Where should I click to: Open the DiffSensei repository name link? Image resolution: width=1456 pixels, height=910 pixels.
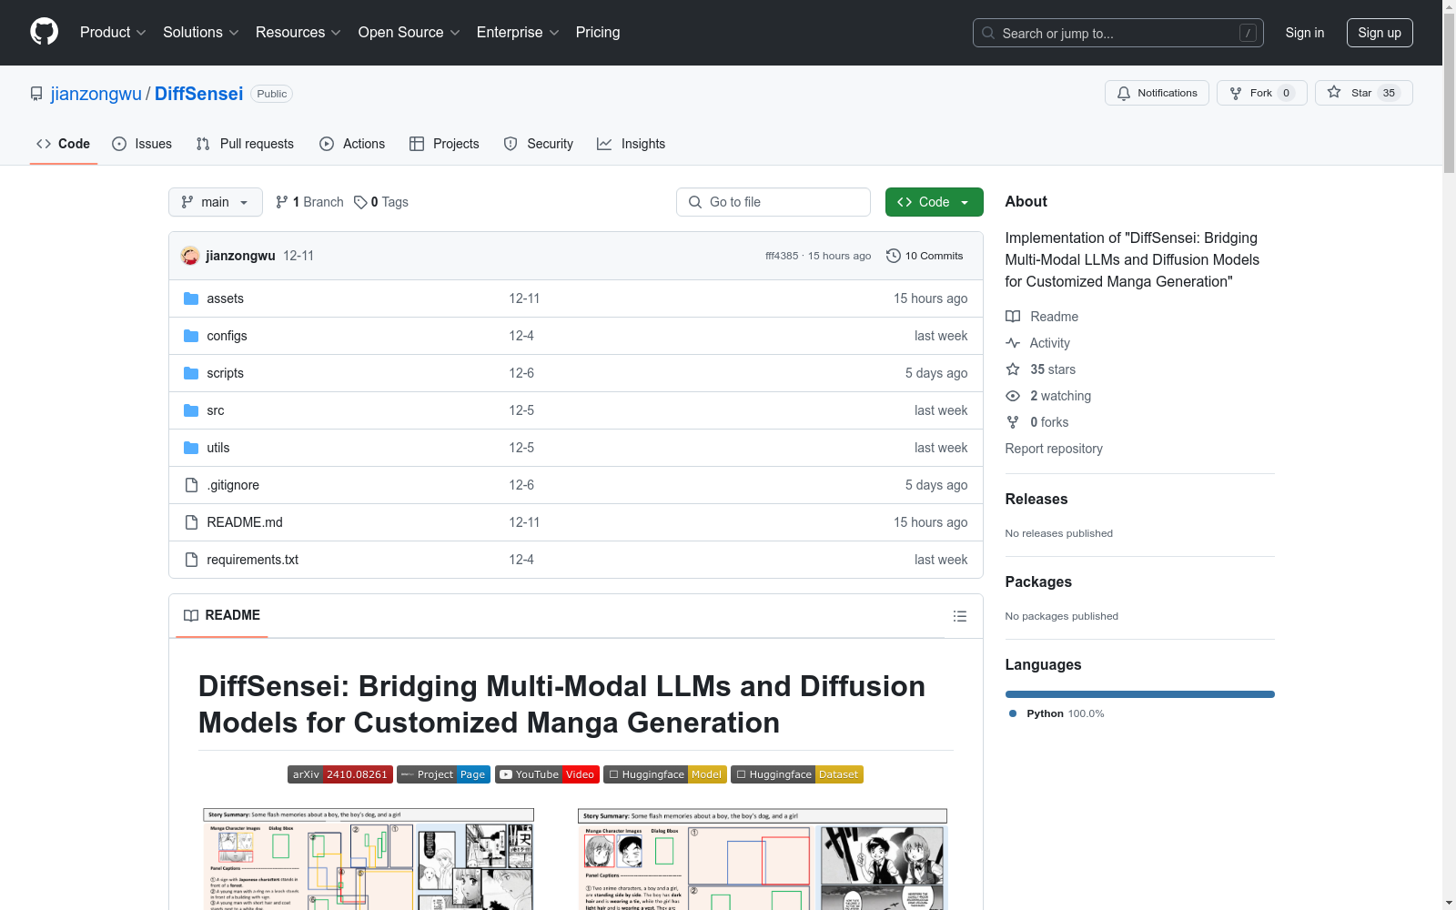pyautogui.click(x=199, y=94)
